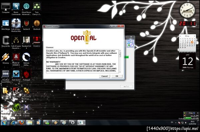The height and width of the screenshot is (132, 200).
Task: Open the F.E.A.R. 2 shortcut
Action: click(37, 42)
